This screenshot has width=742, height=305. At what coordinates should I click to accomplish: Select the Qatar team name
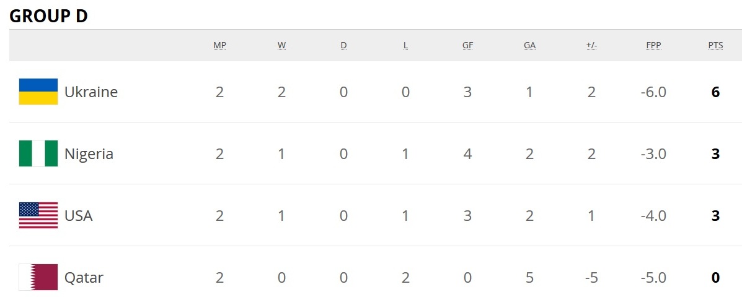[x=84, y=278]
